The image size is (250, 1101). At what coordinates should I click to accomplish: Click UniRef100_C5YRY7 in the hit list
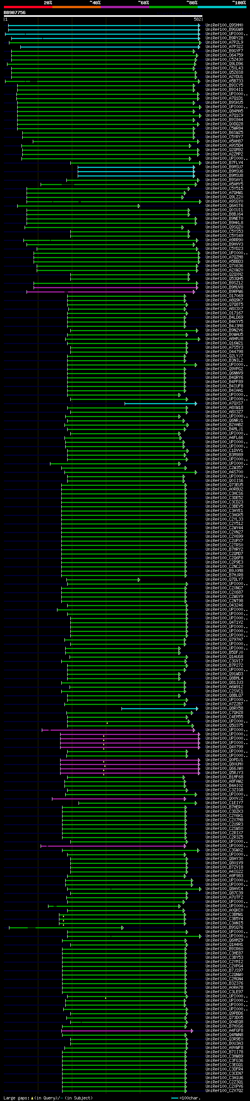pos(224,137)
